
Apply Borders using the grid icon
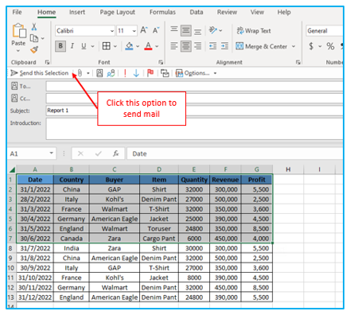tap(107, 46)
